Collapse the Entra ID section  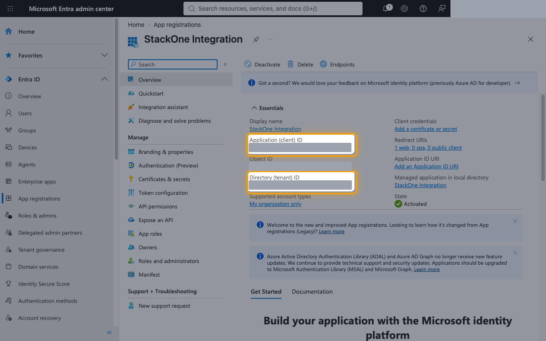[104, 79]
